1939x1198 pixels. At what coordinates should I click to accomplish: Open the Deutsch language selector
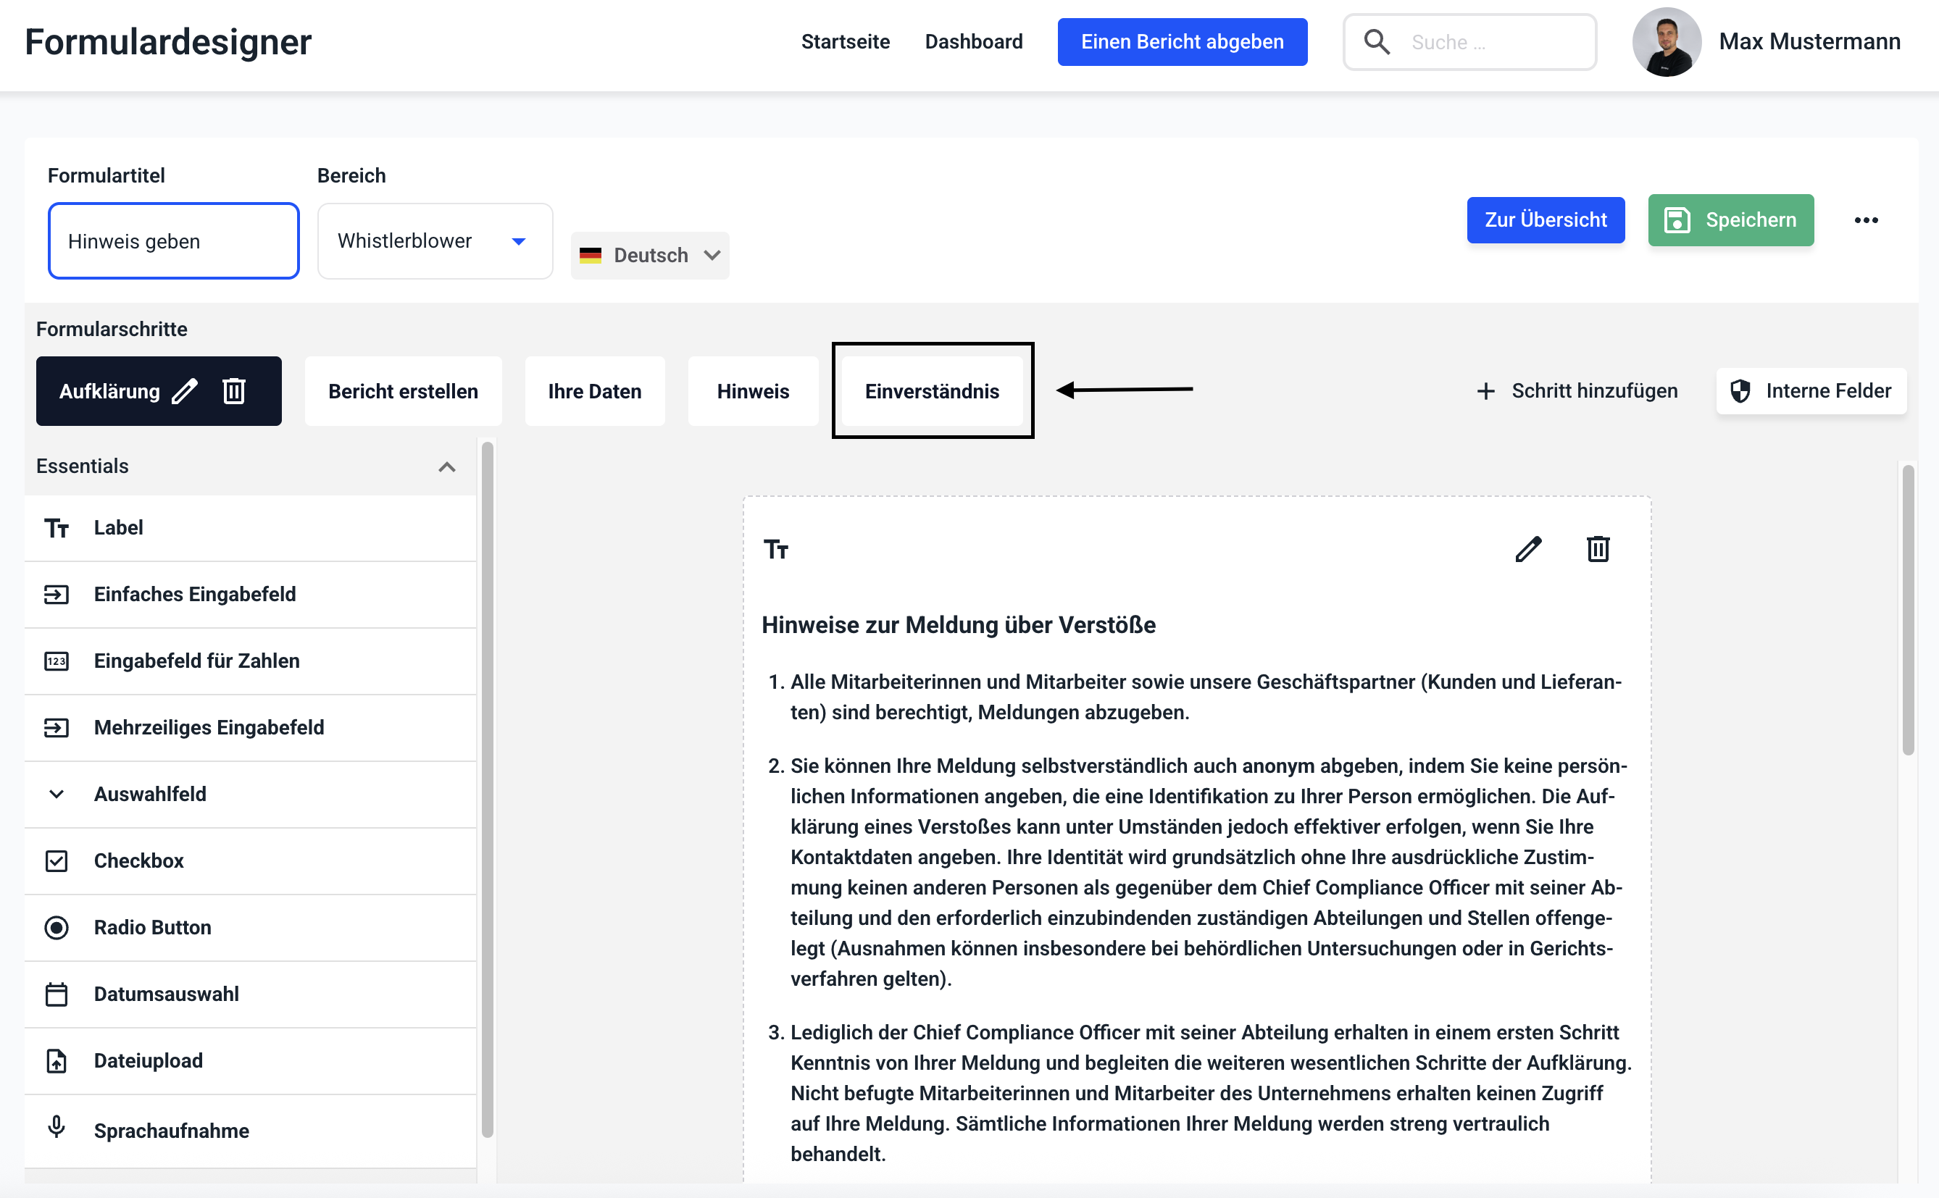point(650,255)
